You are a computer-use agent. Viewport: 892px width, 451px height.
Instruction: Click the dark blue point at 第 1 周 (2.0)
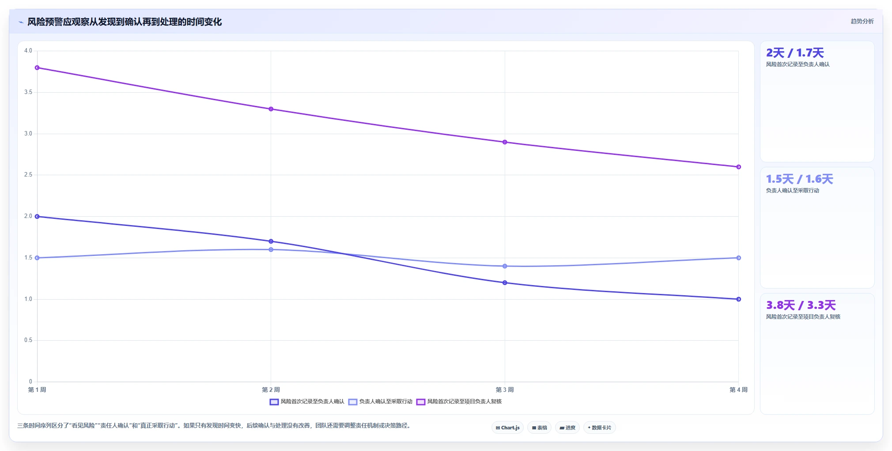point(37,216)
